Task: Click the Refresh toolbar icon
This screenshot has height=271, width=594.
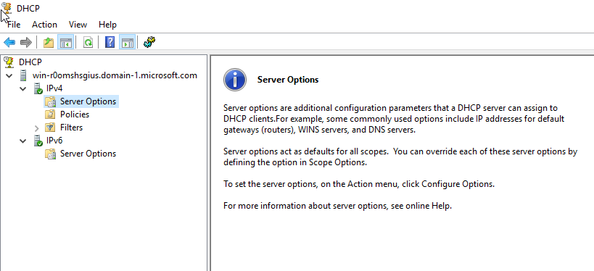Action: [88, 43]
